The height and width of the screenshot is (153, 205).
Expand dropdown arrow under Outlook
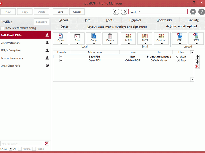coord(162,43)
